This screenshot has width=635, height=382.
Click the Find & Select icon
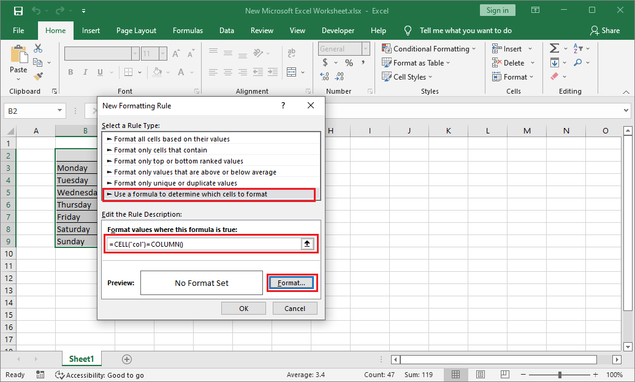(578, 62)
